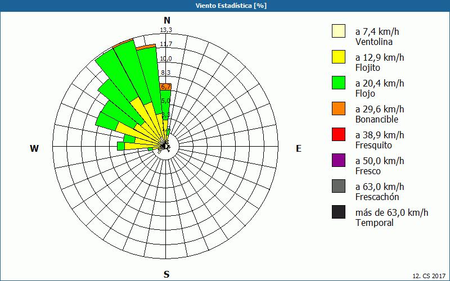Click the 'Flojo' legend label
Screen dimensions: 450x281
(365, 93)
